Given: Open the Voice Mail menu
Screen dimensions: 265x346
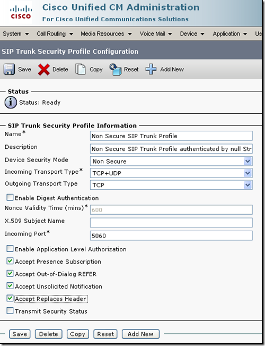Looking at the screenshot, I should click(156, 34).
